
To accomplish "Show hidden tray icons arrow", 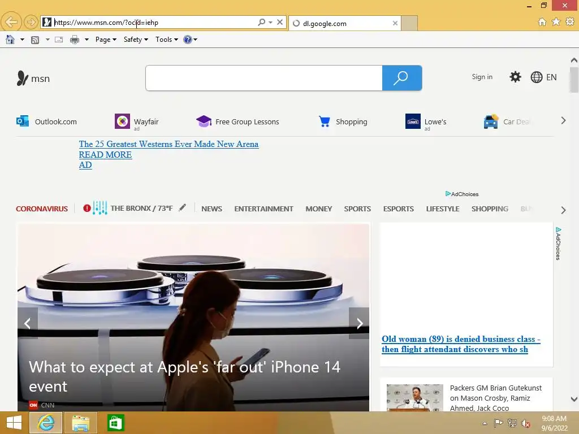I will coord(485,423).
